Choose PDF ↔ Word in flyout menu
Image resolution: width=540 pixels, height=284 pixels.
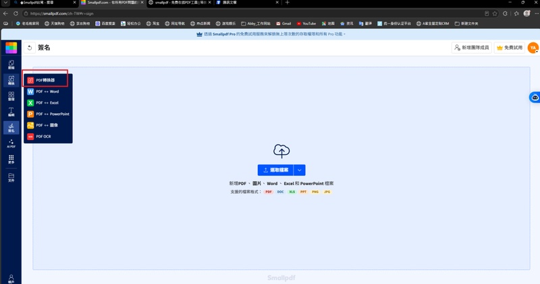click(x=48, y=92)
